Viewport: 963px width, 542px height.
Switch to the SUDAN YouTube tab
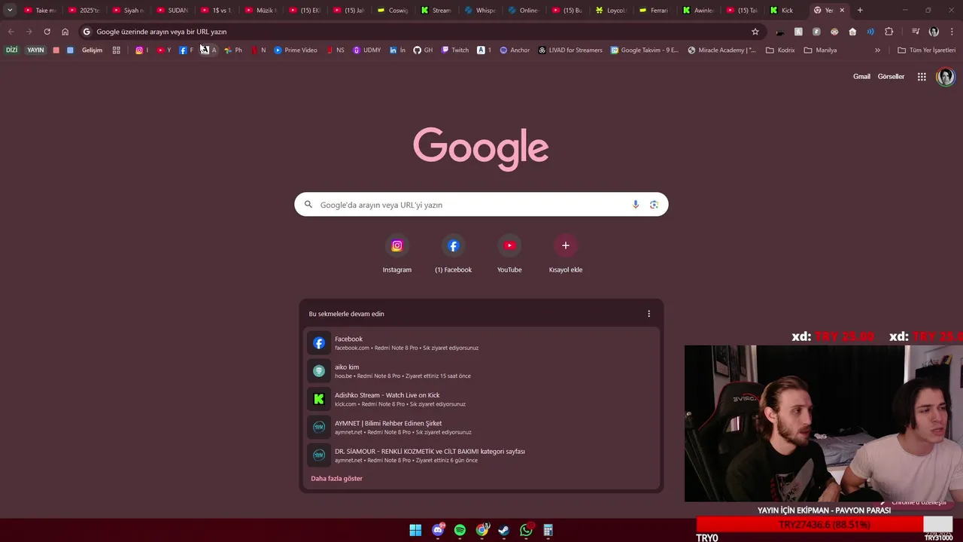(x=172, y=11)
